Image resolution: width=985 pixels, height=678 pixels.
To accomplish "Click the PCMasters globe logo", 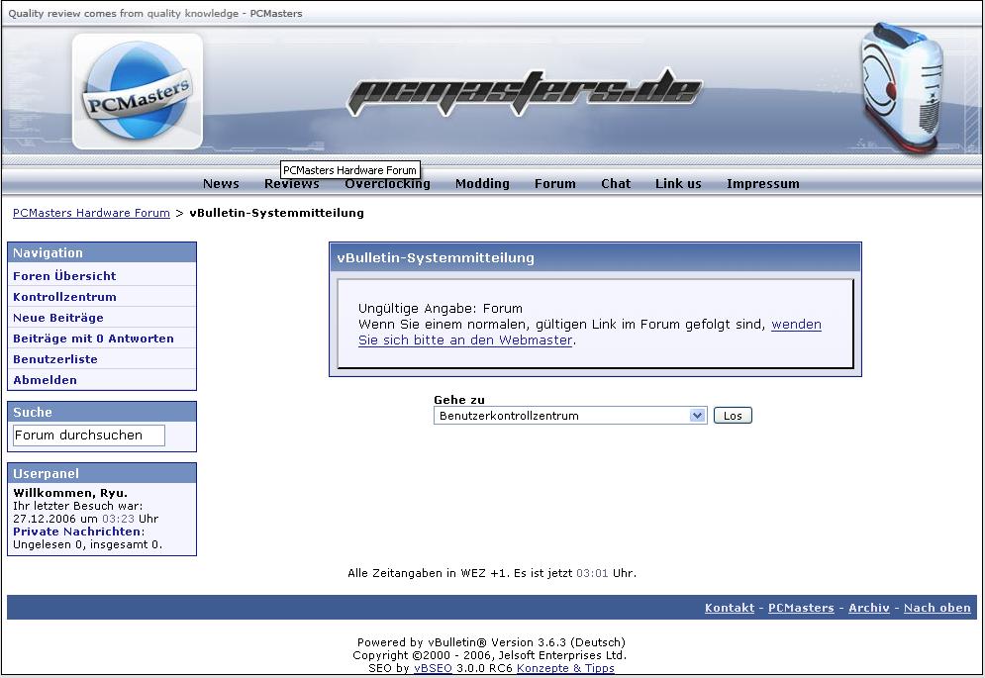I will 138,91.
